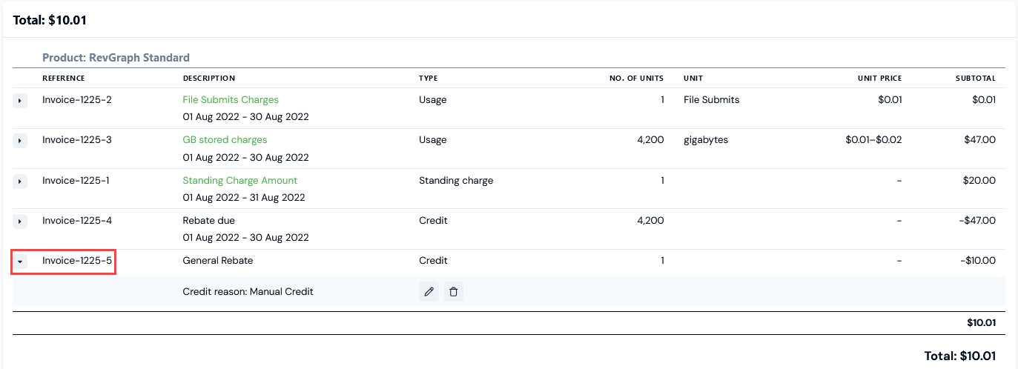Click the Credit reason: Manual Credit text
The height and width of the screenshot is (369, 1018).
click(248, 291)
